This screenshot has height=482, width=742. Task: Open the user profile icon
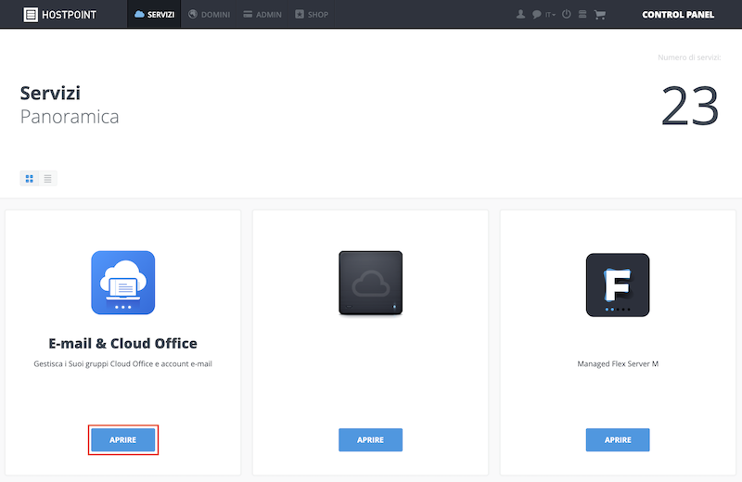click(x=520, y=14)
